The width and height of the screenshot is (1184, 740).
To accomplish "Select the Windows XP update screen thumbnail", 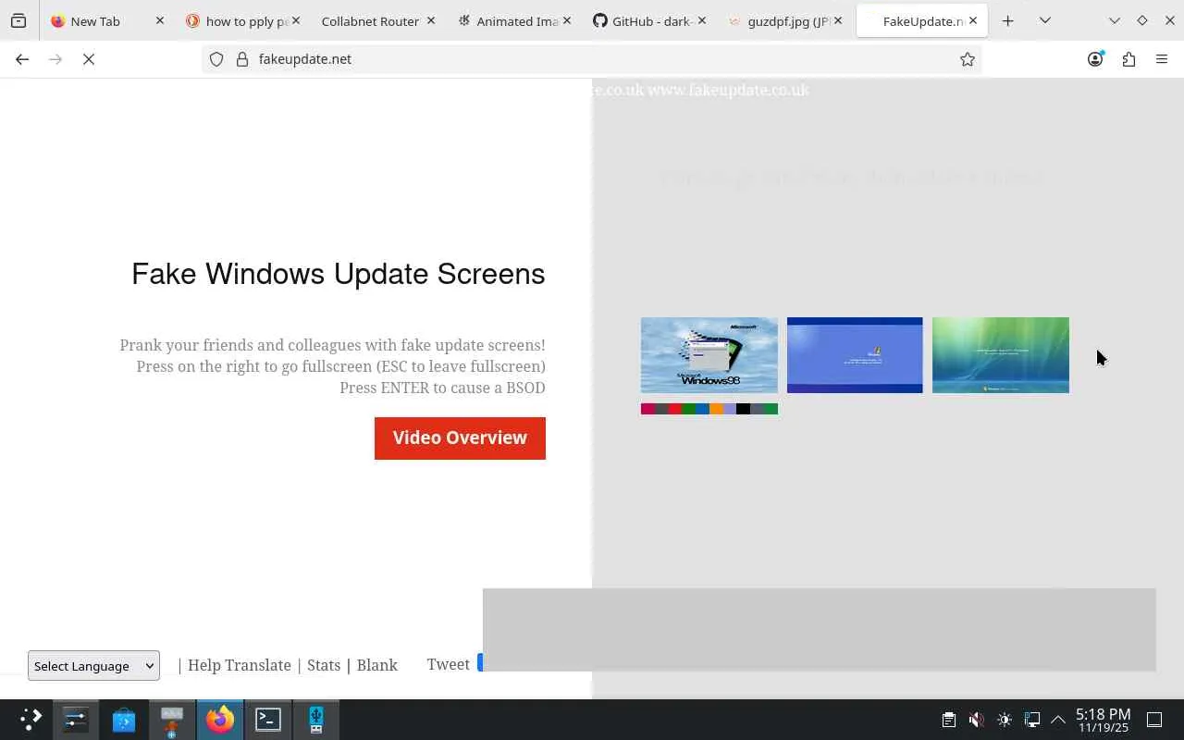I will [x=855, y=355].
